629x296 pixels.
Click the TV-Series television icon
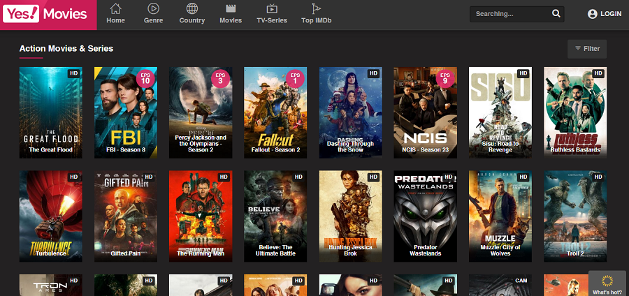(x=272, y=8)
